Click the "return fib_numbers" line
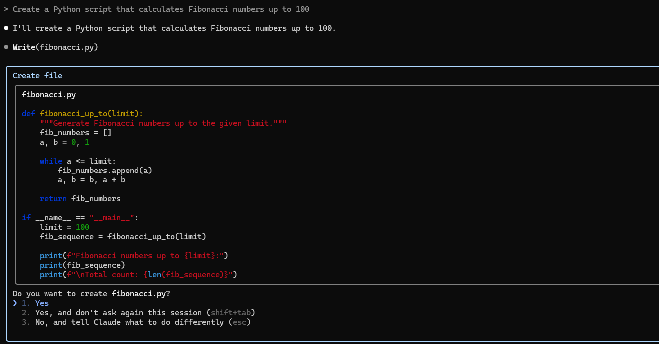 coord(80,199)
